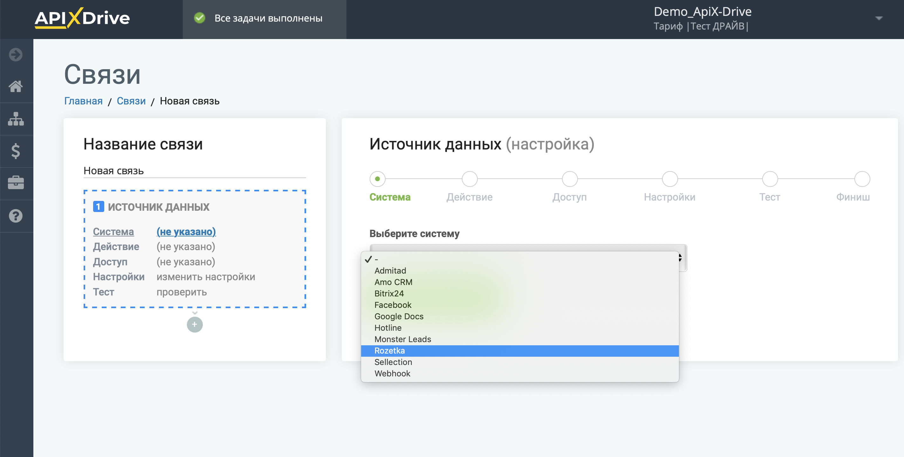Viewport: 904px width, 457px height.
Task: Click the Тариф Тест ДРАЙВ account text
Action: pyautogui.click(x=701, y=26)
